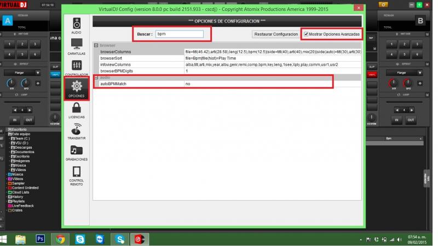This screenshot has width=438, height=246.
Task: Select Cloud Lists in the tree
Action: point(19,192)
